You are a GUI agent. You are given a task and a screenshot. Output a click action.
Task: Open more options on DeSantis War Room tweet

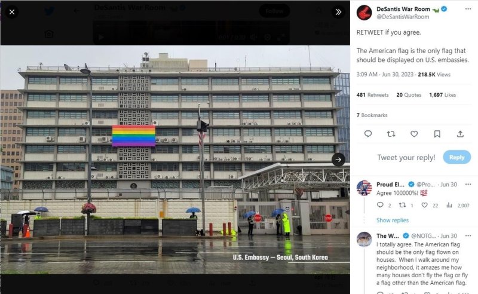tap(468, 9)
